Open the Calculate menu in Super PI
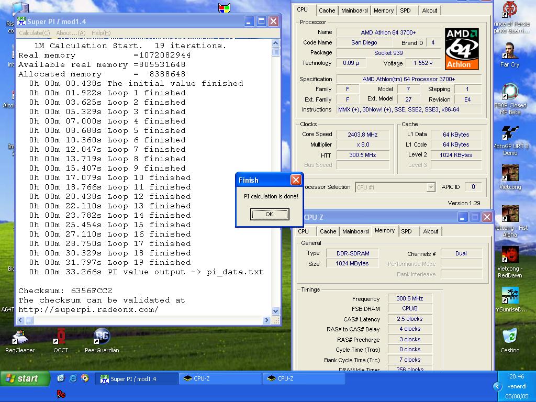Image resolution: width=536 pixels, height=402 pixels. click(x=34, y=33)
